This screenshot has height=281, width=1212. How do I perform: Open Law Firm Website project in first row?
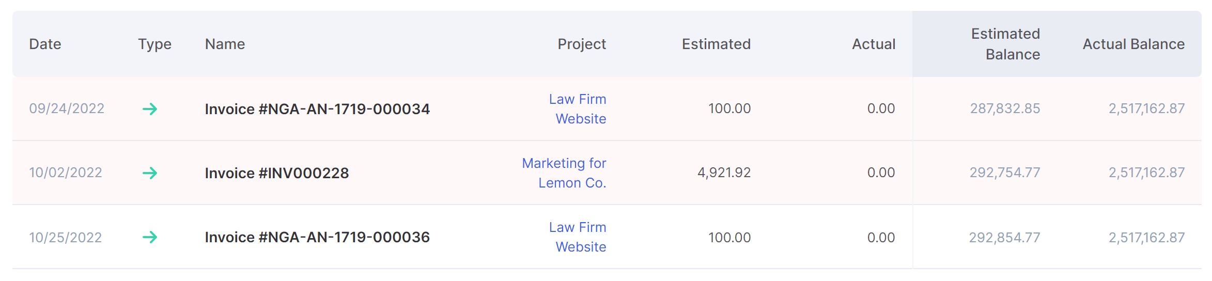(578, 109)
